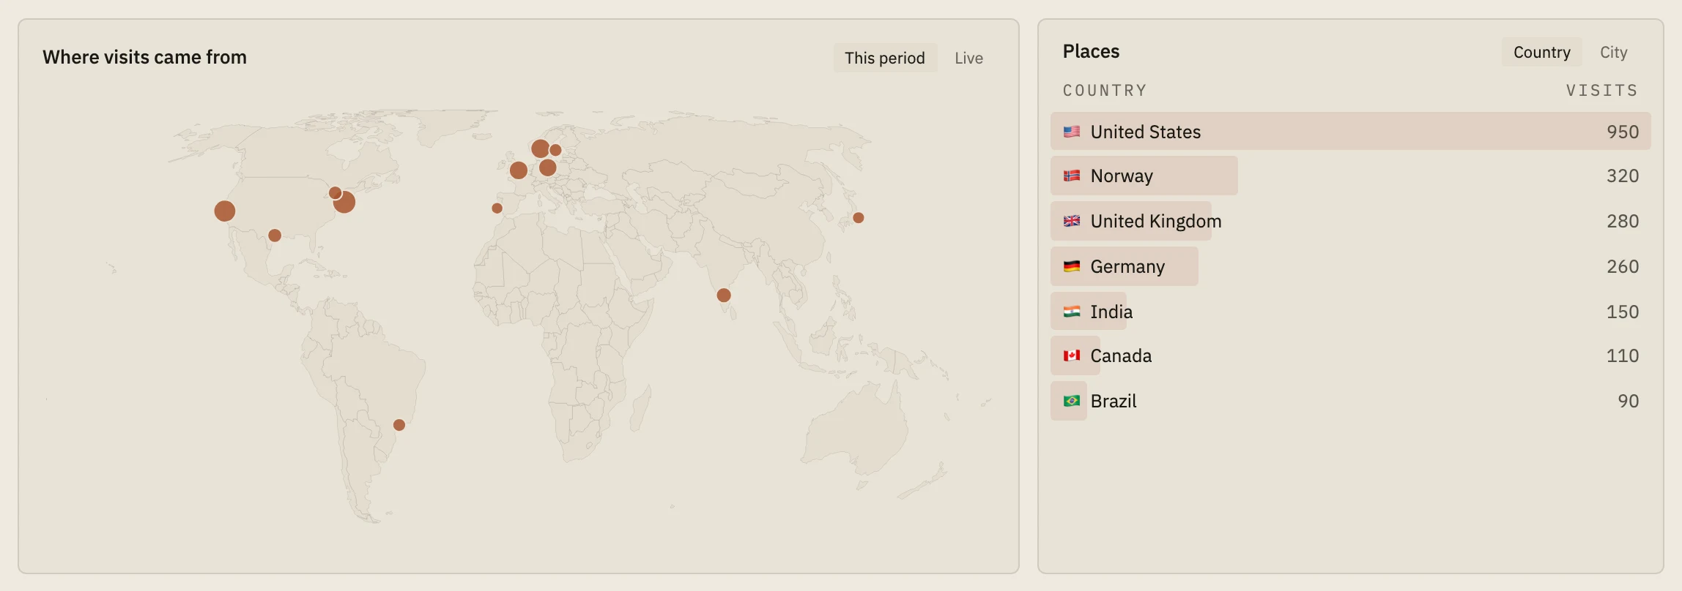Click the Brazil flag icon

pyautogui.click(x=1072, y=401)
